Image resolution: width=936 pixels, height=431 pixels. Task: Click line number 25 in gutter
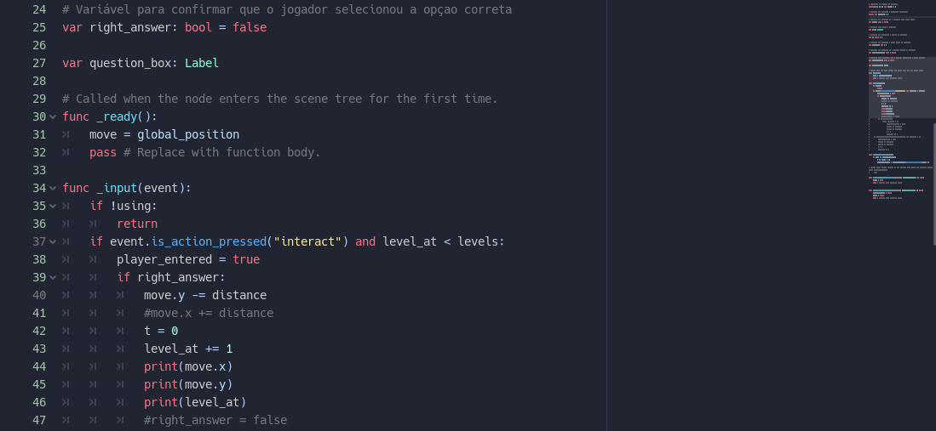click(x=39, y=27)
